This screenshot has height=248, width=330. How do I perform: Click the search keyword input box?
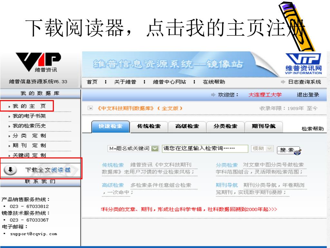[205, 149]
